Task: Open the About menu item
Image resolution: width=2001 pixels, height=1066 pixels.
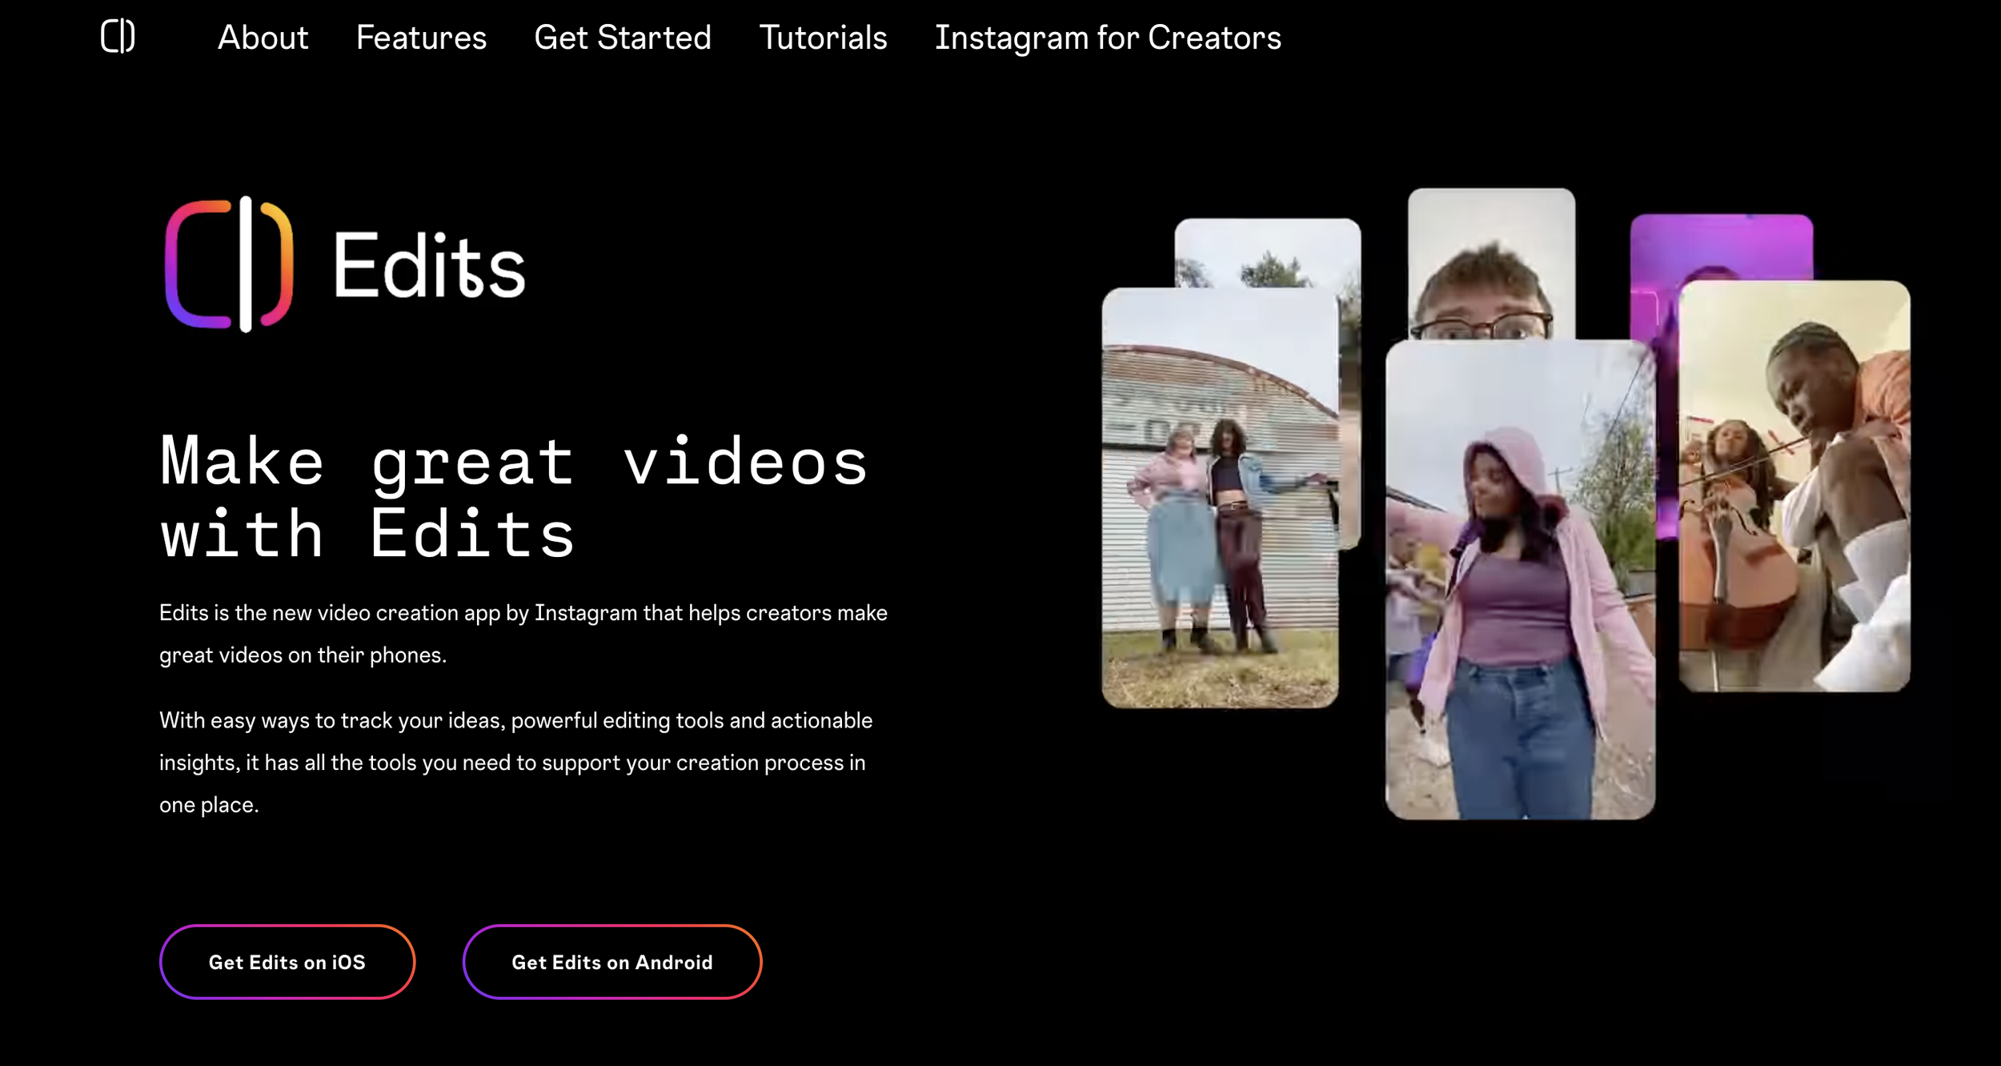Action: (263, 38)
